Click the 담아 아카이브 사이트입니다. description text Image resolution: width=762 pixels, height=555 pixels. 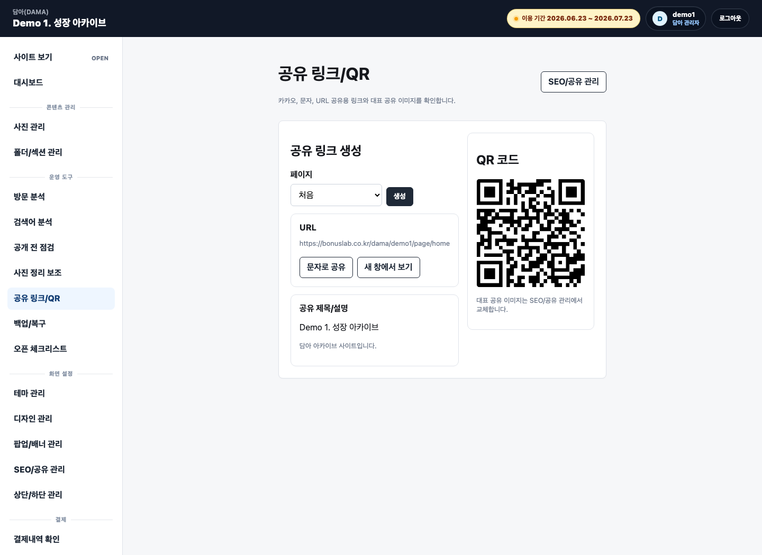click(338, 346)
